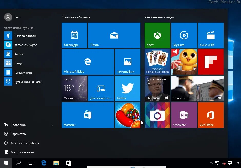
Task: Open Параметры settings
Action: 18,134
